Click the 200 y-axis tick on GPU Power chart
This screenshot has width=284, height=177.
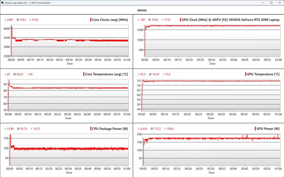coord(139,134)
